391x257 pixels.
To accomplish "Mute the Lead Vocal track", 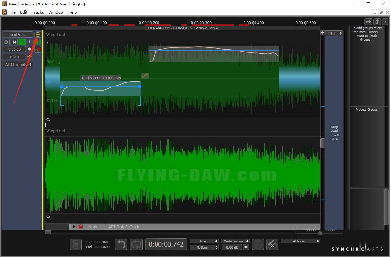I will (x=14, y=42).
